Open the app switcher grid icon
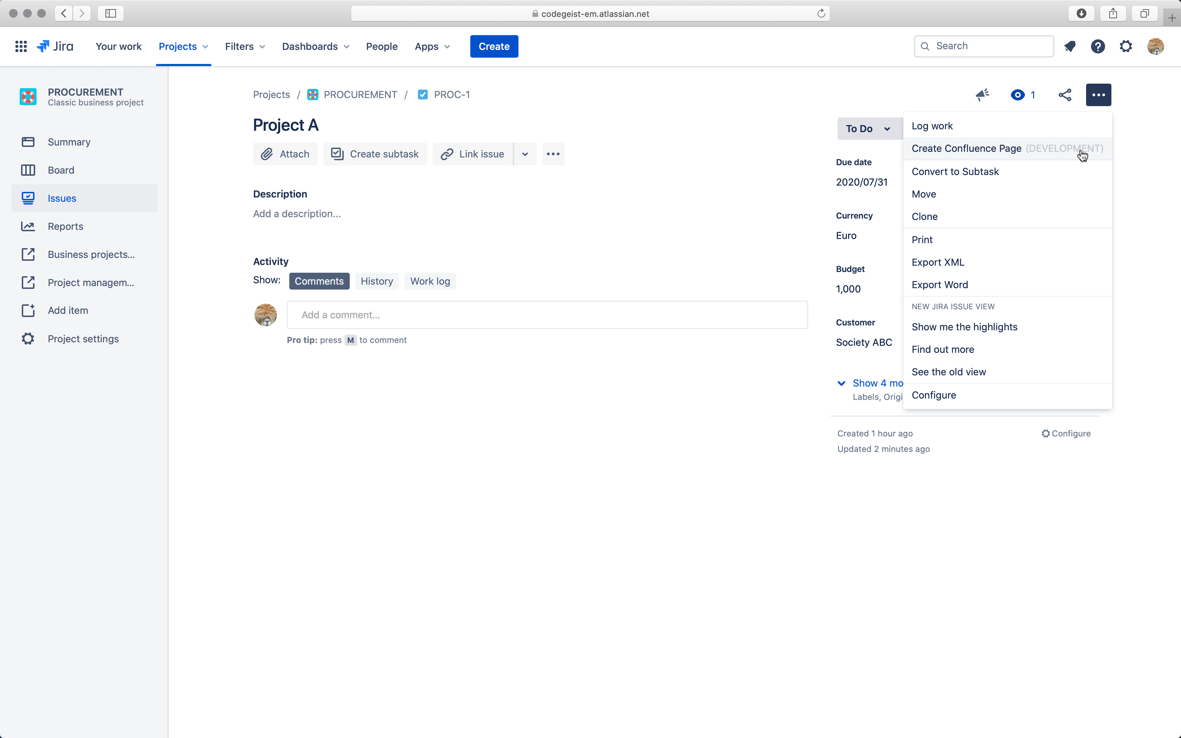 click(20, 46)
